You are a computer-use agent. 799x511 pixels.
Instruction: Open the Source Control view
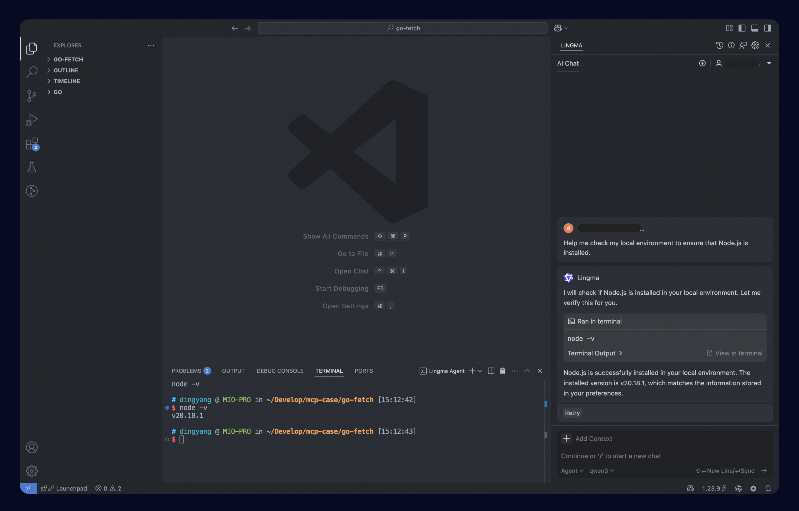32,96
